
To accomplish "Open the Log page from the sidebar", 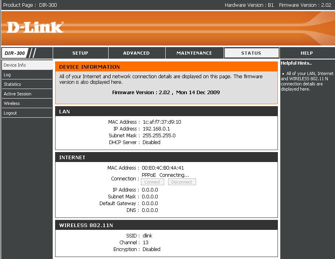I will [7, 75].
